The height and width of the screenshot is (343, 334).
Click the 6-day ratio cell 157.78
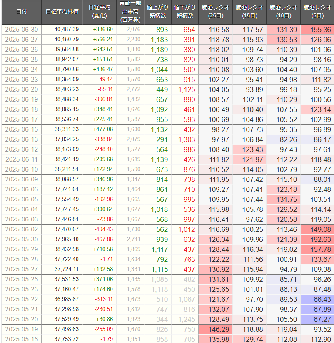click(317, 249)
